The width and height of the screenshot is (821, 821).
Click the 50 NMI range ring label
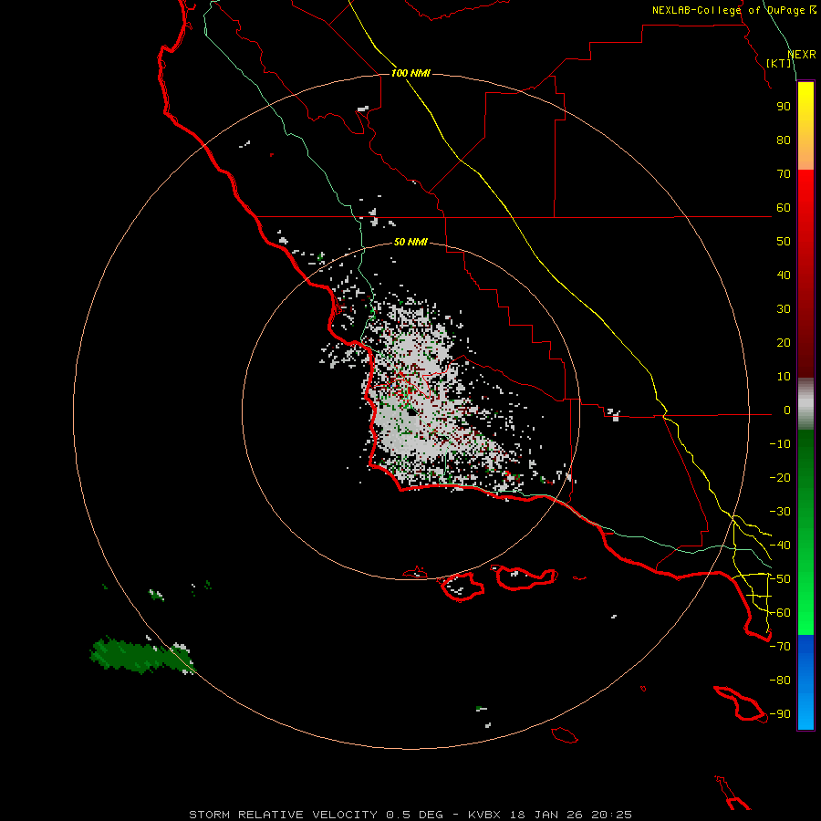410,242
